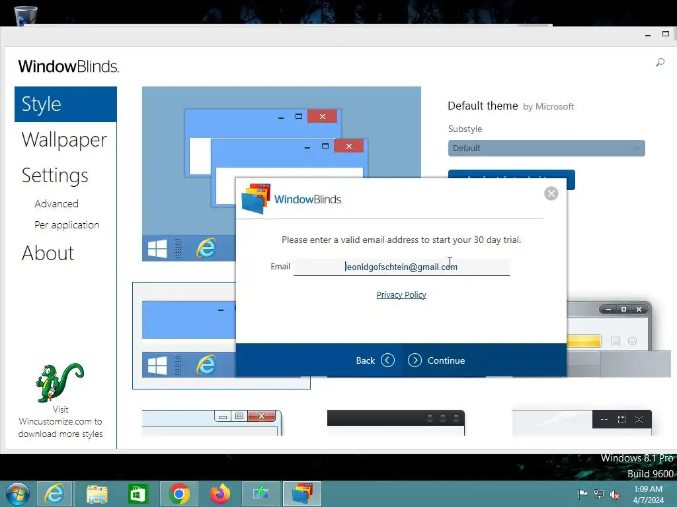677x507 pixels.
Task: Select the gray glass style thumbnail on right
Action: [x=618, y=339]
